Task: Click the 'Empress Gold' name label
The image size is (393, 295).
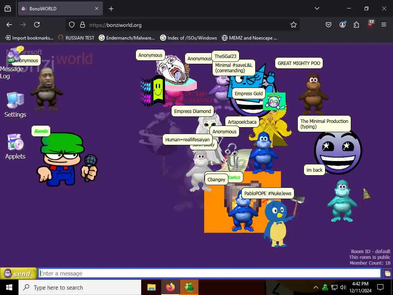Action: coord(249,94)
